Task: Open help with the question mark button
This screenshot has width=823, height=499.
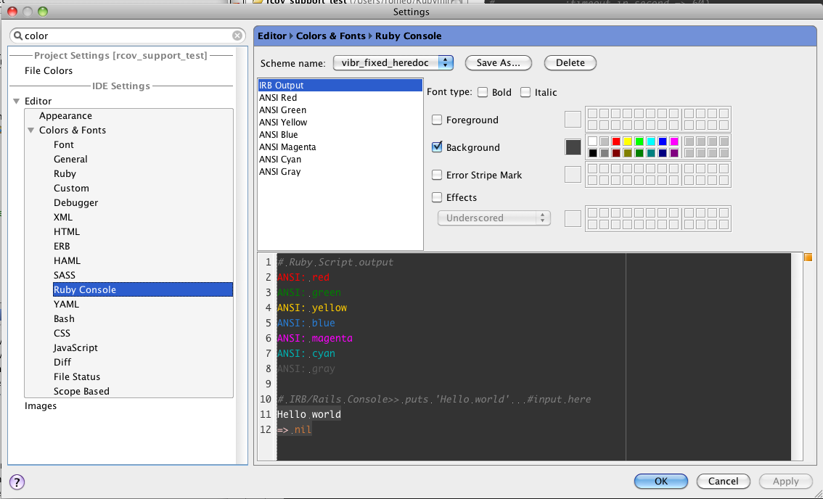Action: coord(17,482)
